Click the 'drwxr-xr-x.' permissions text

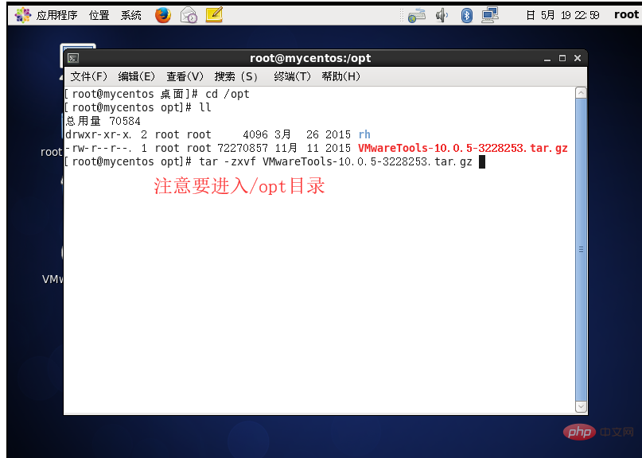[x=99, y=134]
